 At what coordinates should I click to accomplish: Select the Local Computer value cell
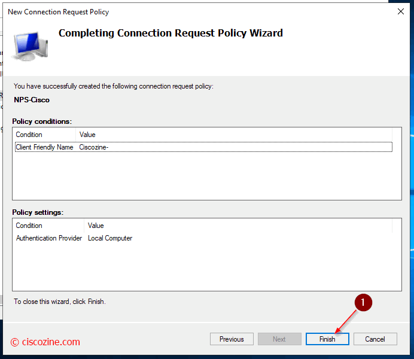click(110, 238)
